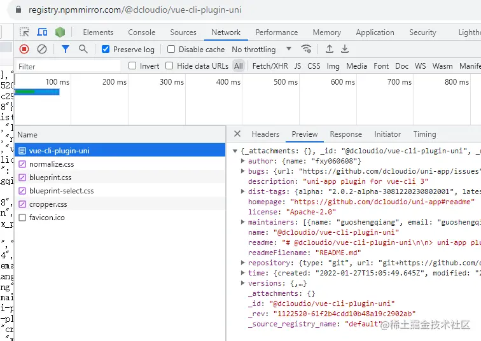Check Hide data URLs checkbox
The height and width of the screenshot is (341, 481).
click(x=169, y=66)
